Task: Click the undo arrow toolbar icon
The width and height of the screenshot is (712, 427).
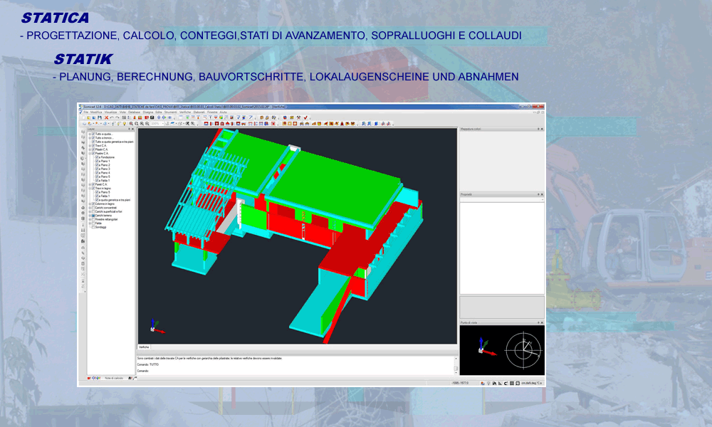Action: coord(112,117)
